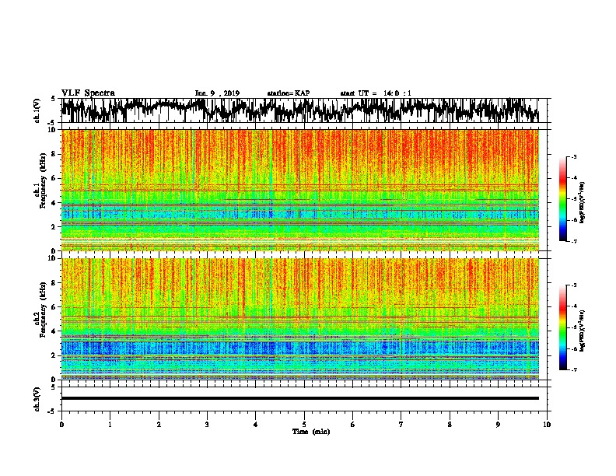Click the ch.3(V) axis label
Viewport: 616px width, 476px height.
pyautogui.click(x=37, y=399)
